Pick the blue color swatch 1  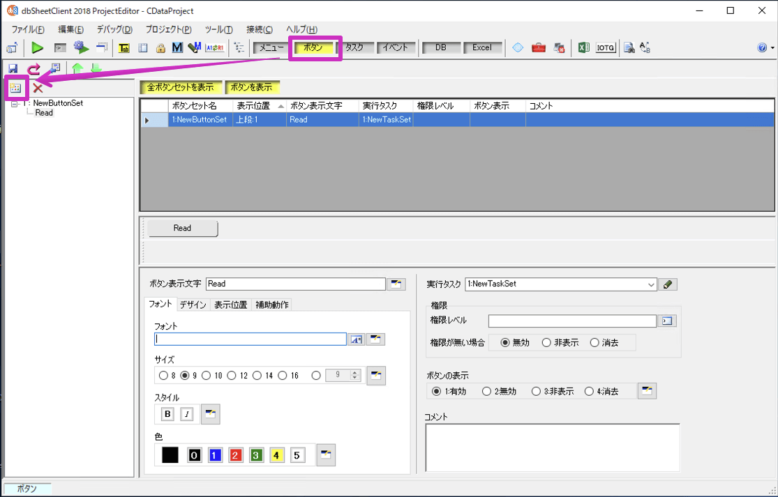(x=215, y=455)
